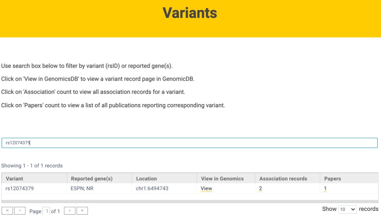Click the rsID search box
The width and height of the screenshot is (381, 217).
click(190, 143)
